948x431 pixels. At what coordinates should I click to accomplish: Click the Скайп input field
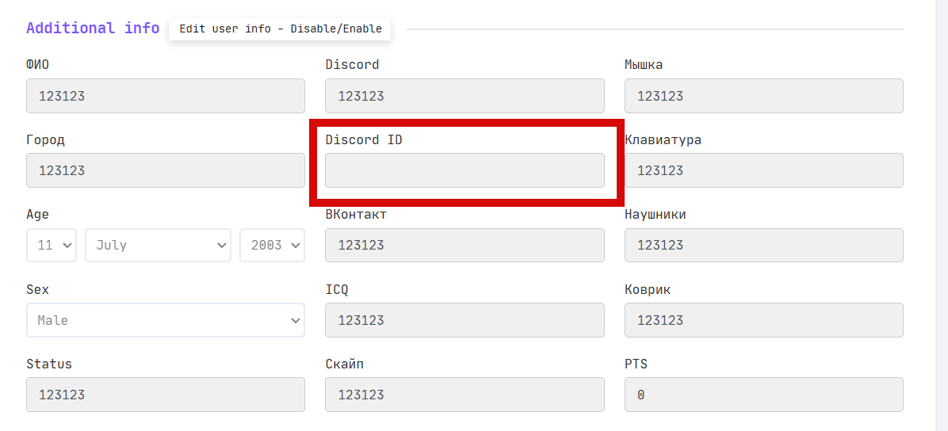(464, 395)
